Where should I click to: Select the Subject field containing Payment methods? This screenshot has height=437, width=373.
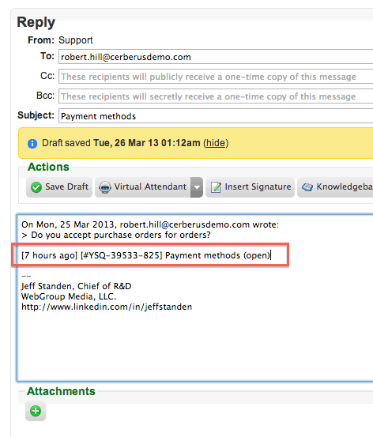click(216, 116)
